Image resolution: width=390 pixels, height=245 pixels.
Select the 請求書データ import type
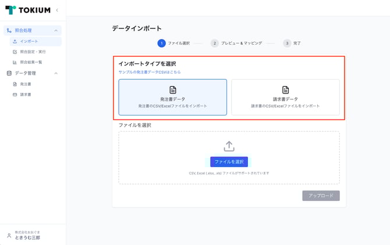click(285, 97)
